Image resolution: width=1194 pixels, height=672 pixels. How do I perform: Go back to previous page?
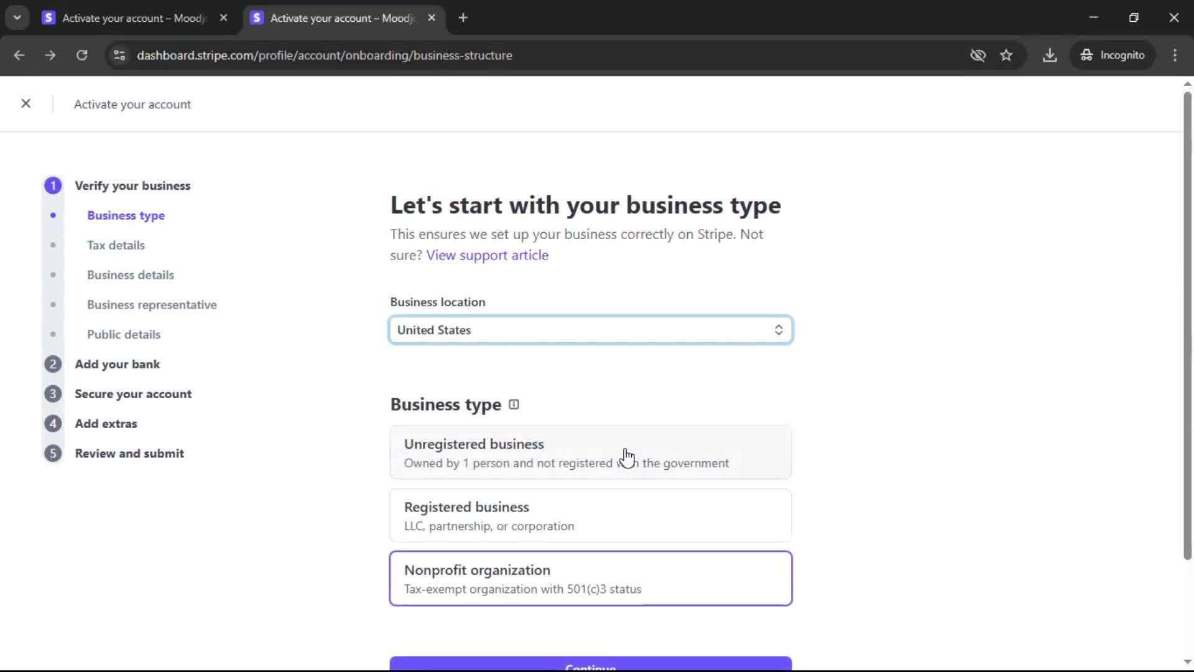tap(19, 55)
